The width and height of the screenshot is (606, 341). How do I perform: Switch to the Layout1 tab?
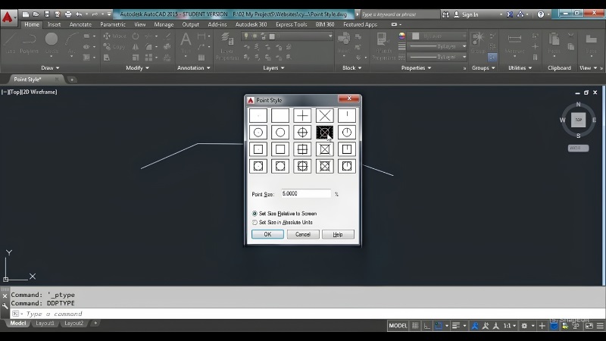[45, 324]
